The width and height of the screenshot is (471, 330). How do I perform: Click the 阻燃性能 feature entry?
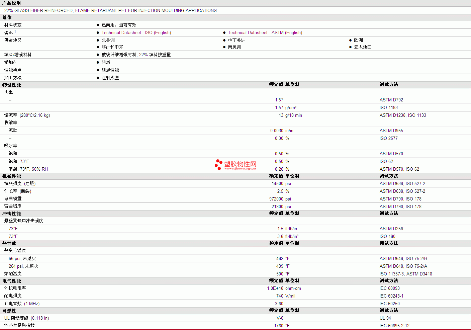pos(110,70)
